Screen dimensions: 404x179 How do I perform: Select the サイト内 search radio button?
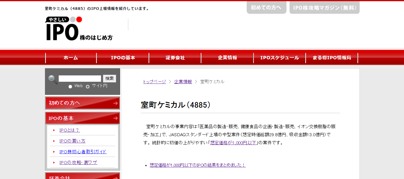click(x=88, y=87)
